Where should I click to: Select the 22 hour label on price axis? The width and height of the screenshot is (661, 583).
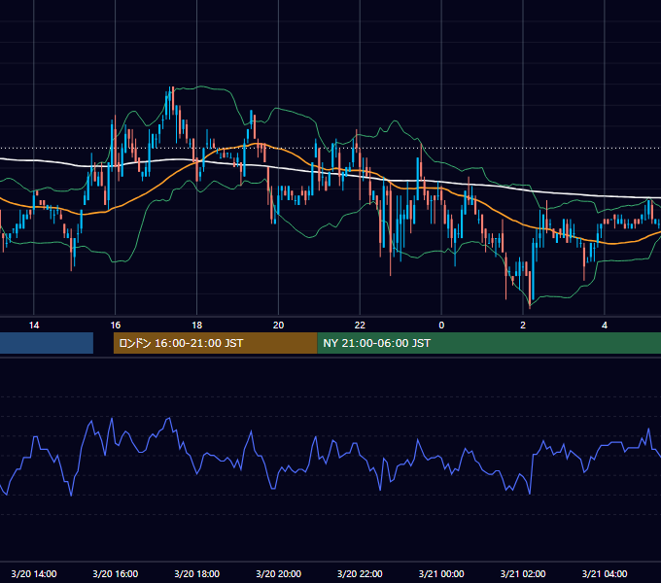360,326
